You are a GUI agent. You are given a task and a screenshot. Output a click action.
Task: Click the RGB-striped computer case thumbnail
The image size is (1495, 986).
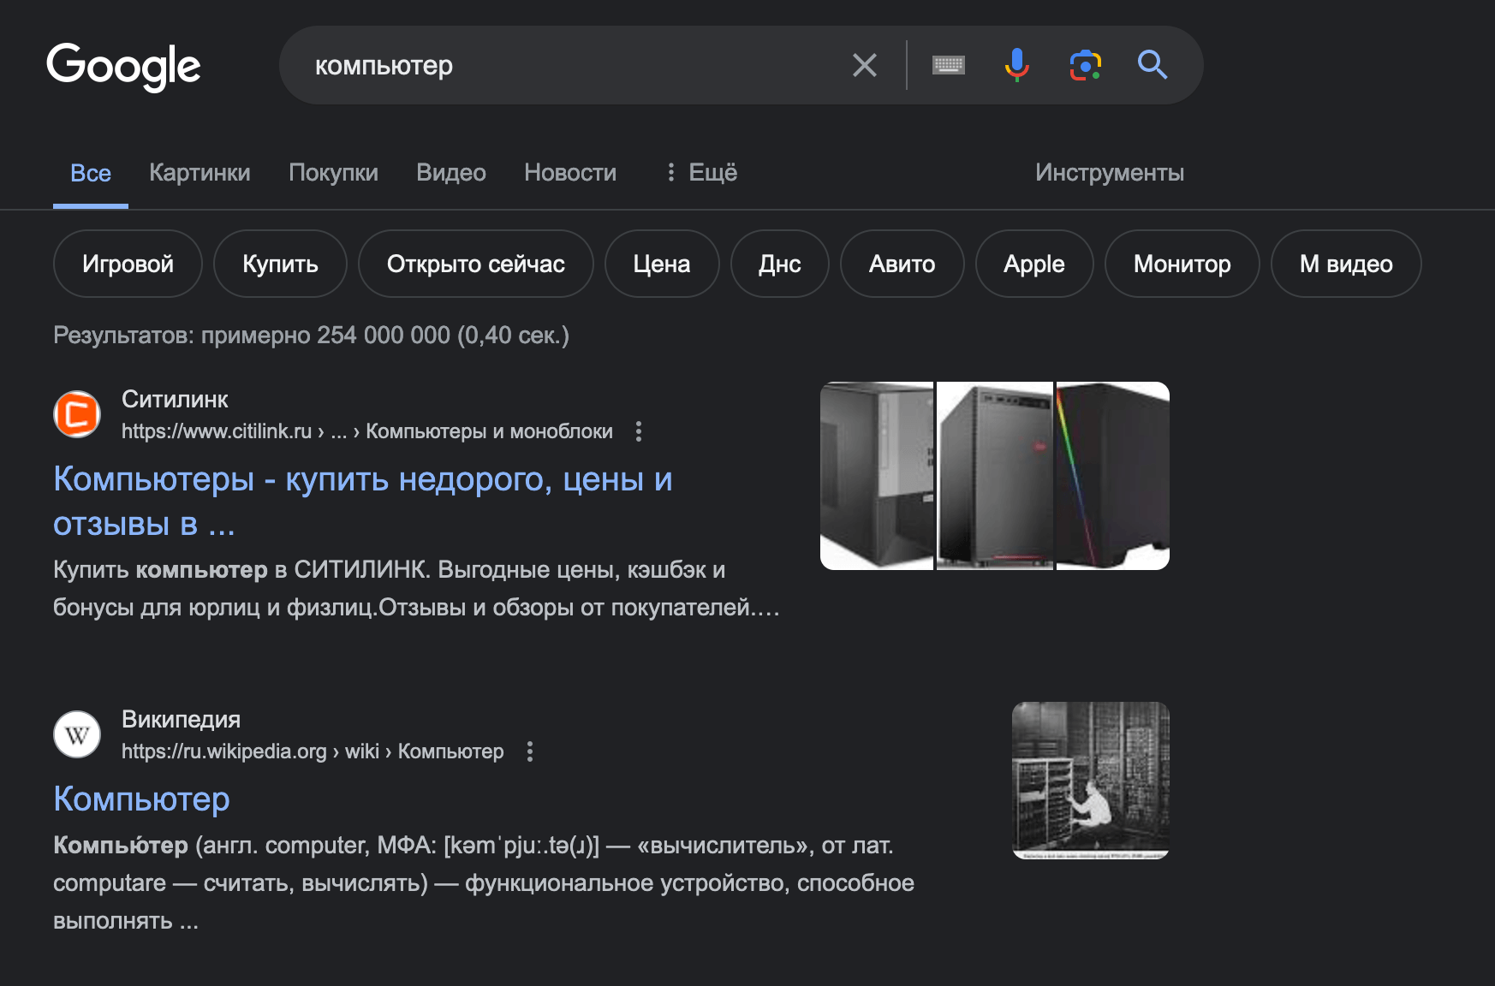1113,476
